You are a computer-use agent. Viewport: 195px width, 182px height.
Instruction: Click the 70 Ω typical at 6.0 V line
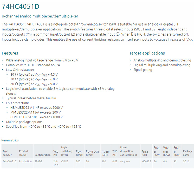tap(34, 79)
